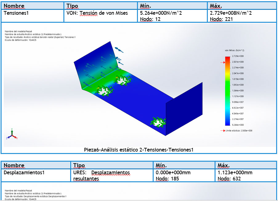Viewport: 278px width, 201px height.
Task: Click the green fixtures on left middle hole
Action: coord(105,91)
